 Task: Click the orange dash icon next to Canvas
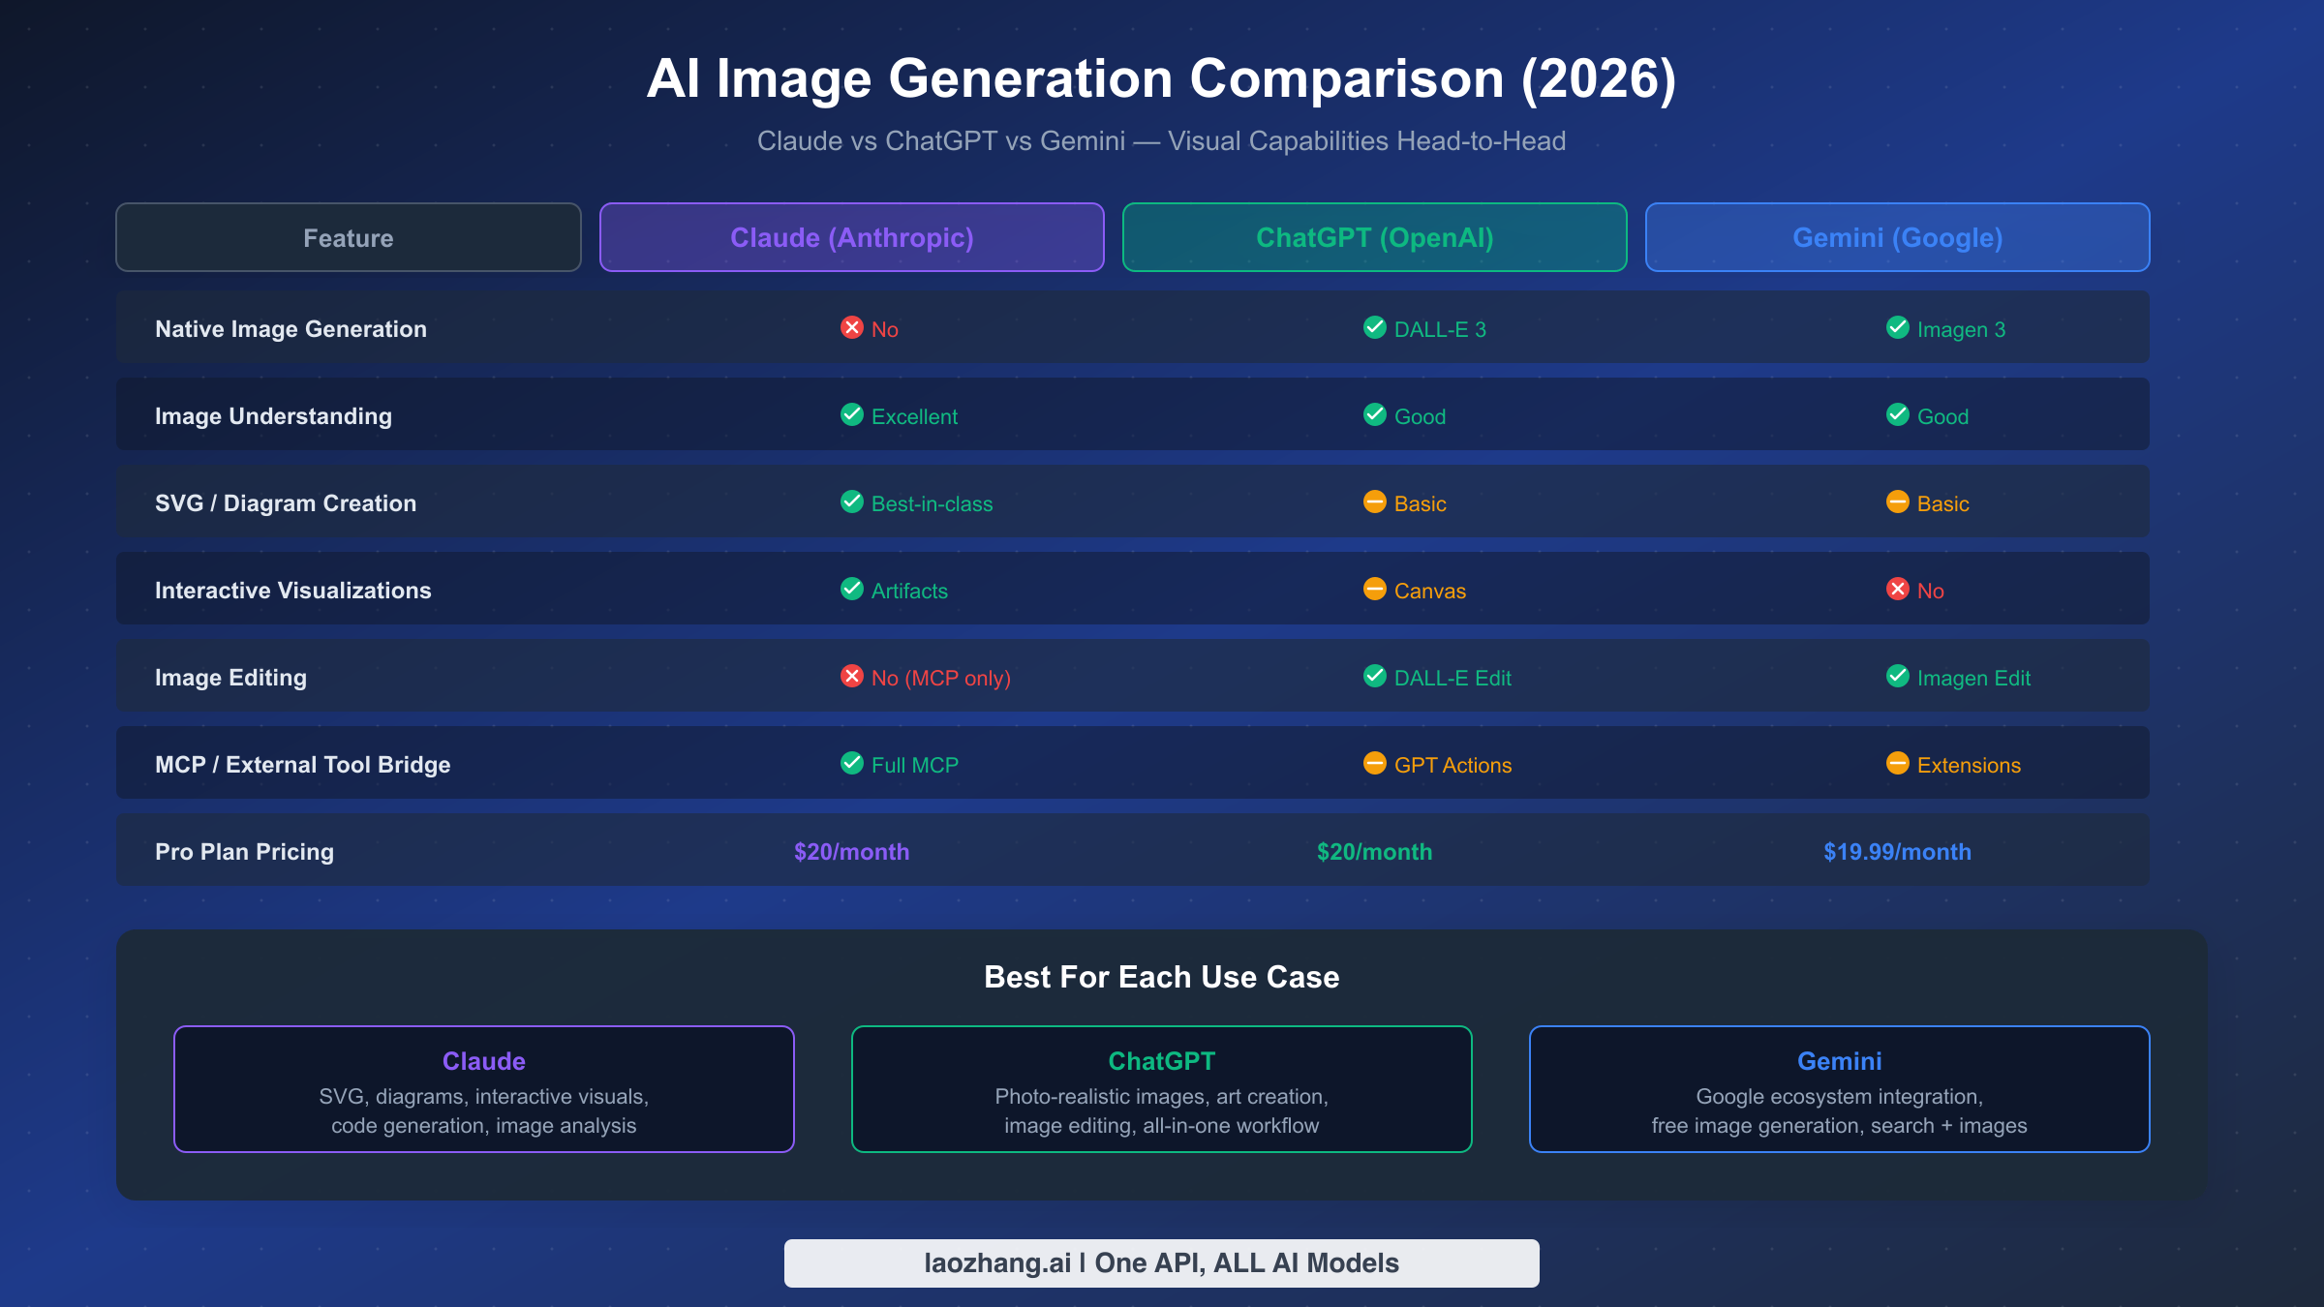pyautogui.click(x=1374, y=590)
